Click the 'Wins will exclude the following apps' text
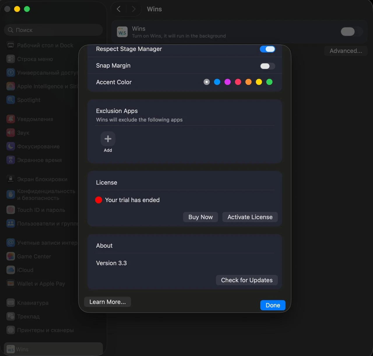This screenshot has width=373, height=356. [139, 120]
